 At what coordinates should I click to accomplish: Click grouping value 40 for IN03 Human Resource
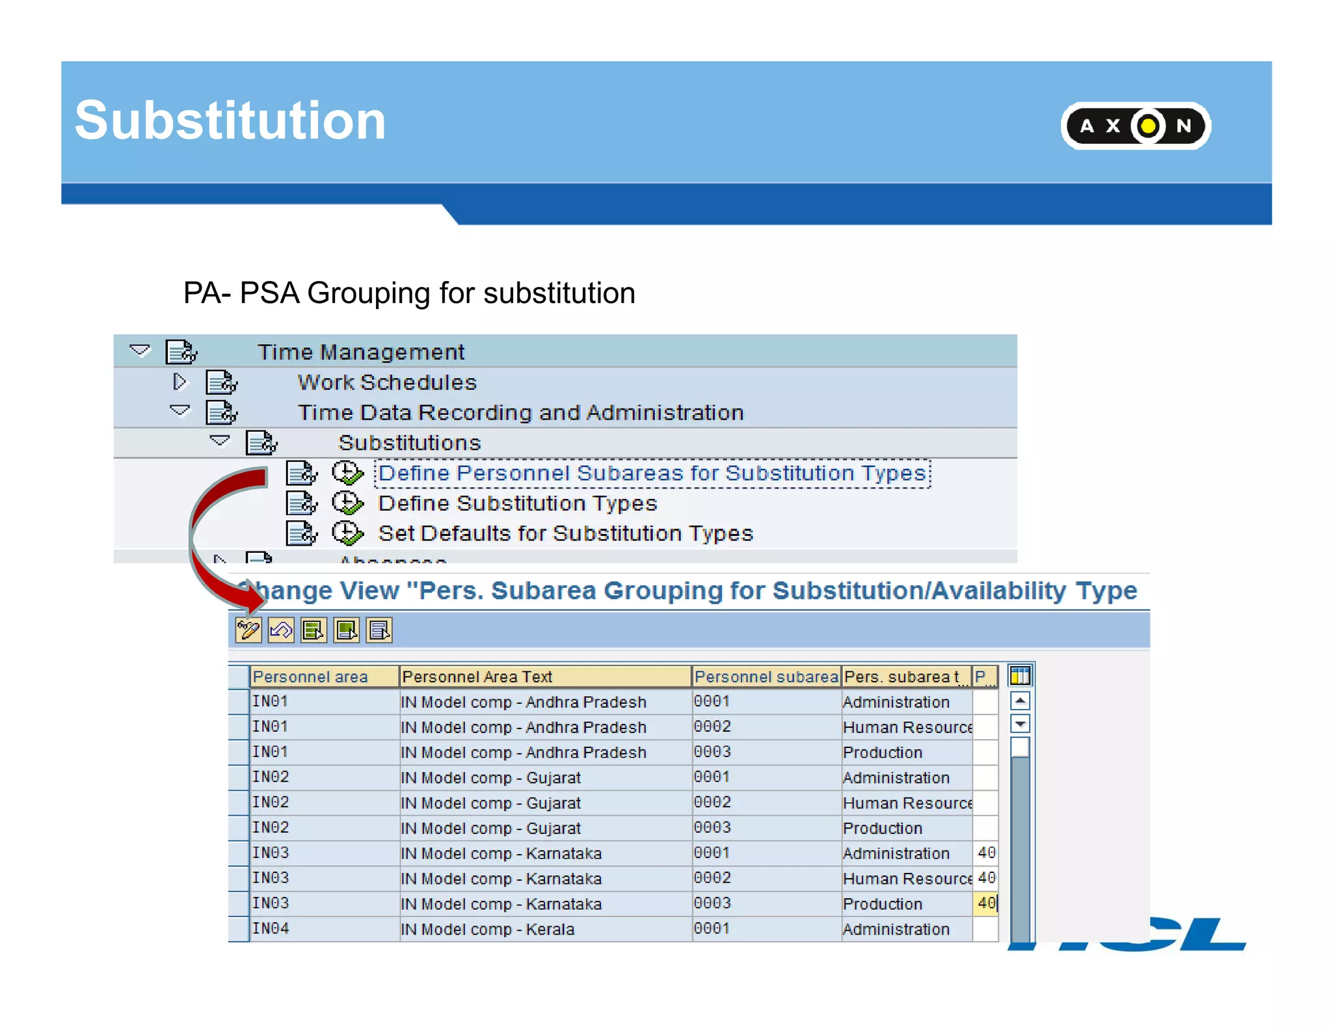[985, 879]
